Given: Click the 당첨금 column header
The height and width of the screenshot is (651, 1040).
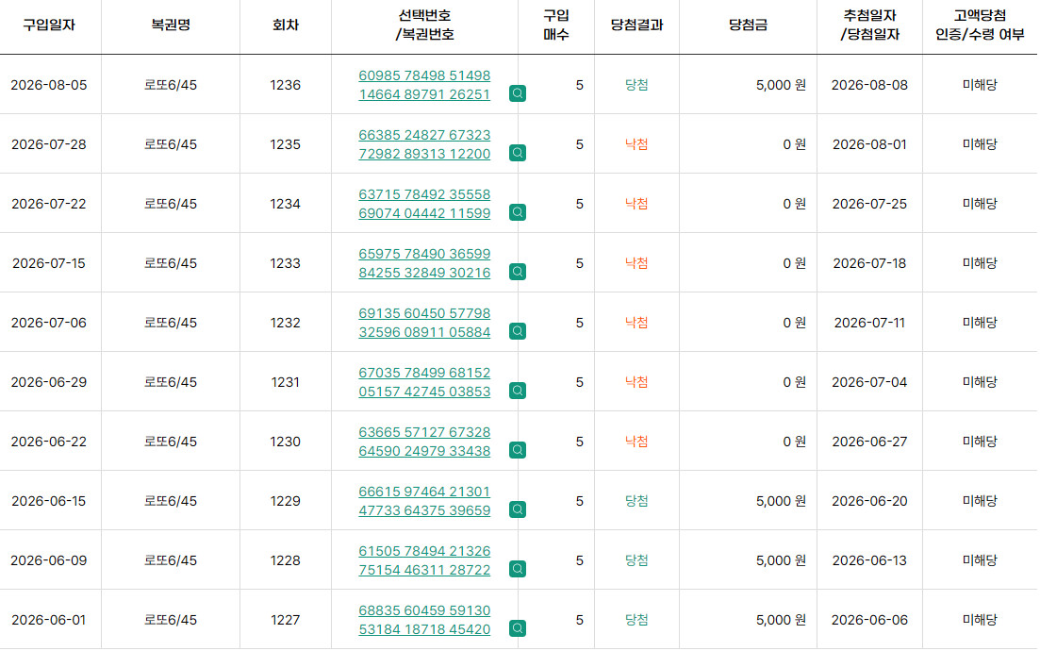Looking at the screenshot, I should click(748, 25).
